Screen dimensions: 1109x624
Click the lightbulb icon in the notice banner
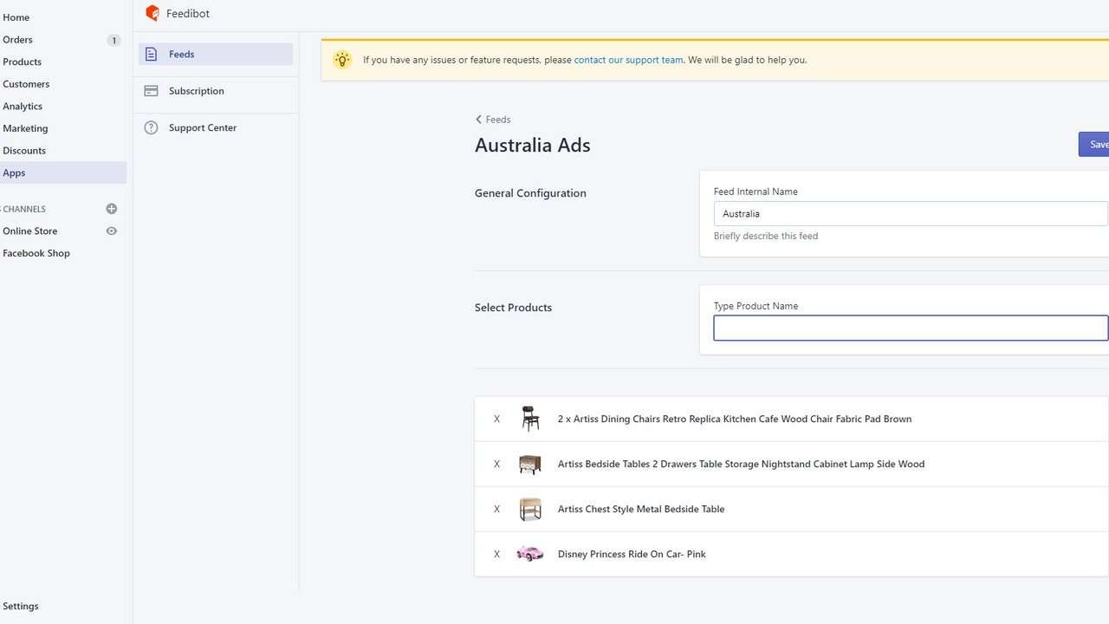click(342, 60)
